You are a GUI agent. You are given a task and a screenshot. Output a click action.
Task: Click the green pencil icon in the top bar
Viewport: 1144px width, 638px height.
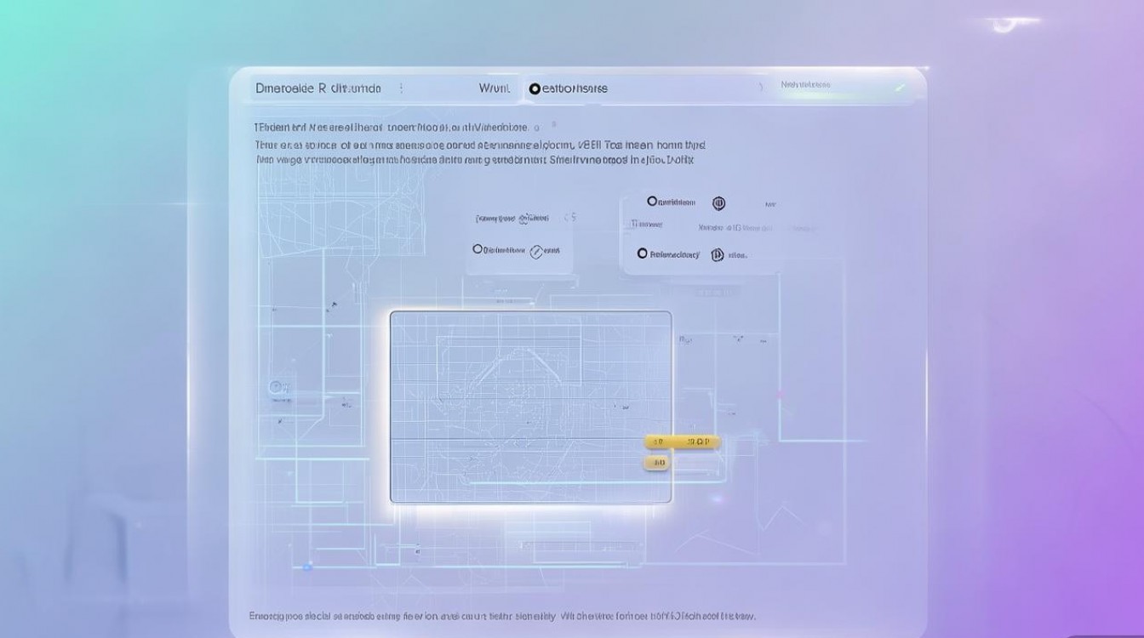point(900,86)
